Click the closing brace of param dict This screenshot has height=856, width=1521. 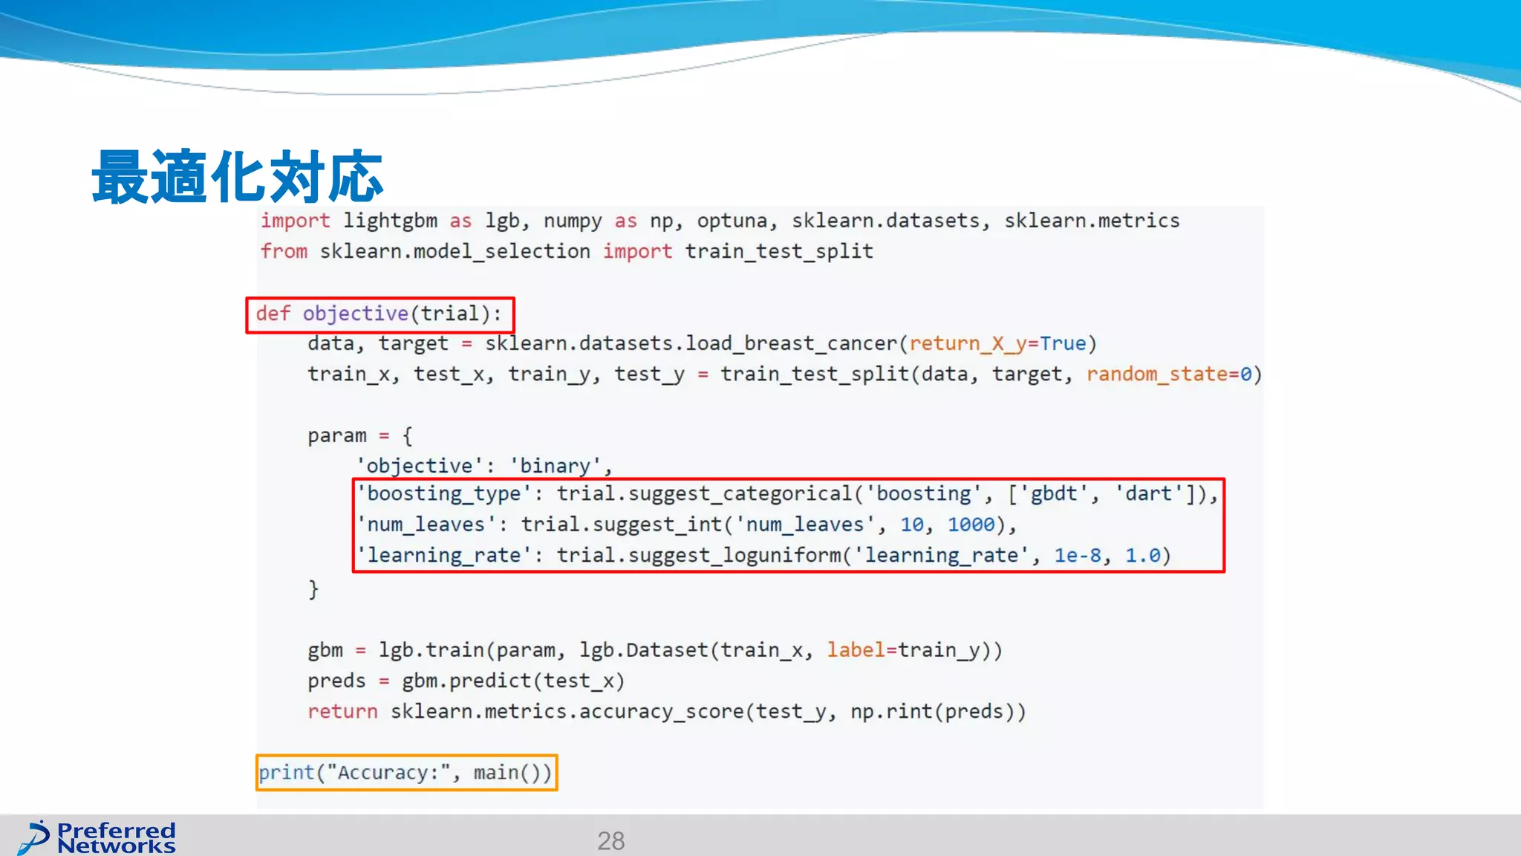point(313,588)
